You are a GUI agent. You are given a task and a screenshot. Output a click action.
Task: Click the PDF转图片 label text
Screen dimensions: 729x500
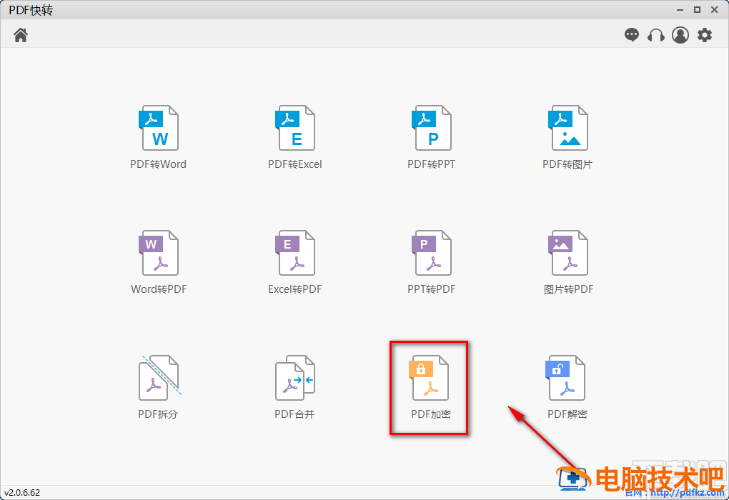tap(567, 164)
